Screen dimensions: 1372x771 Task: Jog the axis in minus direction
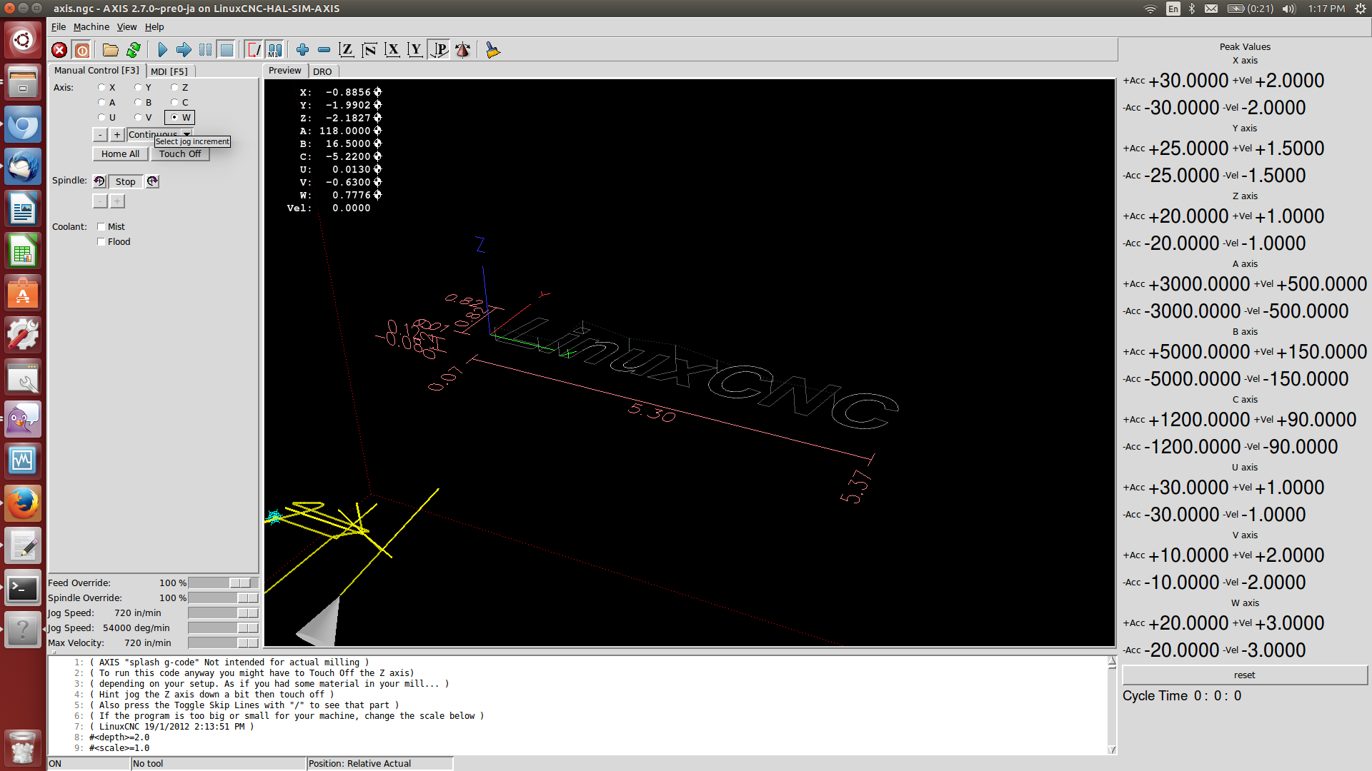point(100,134)
